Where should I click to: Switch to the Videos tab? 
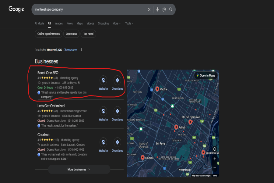[90, 23]
